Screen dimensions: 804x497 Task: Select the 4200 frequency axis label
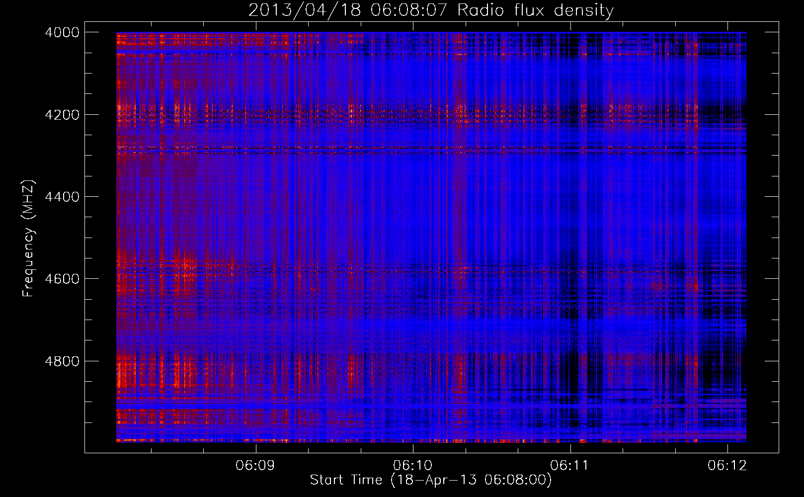tap(62, 115)
